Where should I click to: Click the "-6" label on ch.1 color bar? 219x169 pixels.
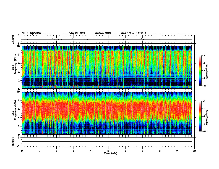pyautogui.click(x=204, y=56)
